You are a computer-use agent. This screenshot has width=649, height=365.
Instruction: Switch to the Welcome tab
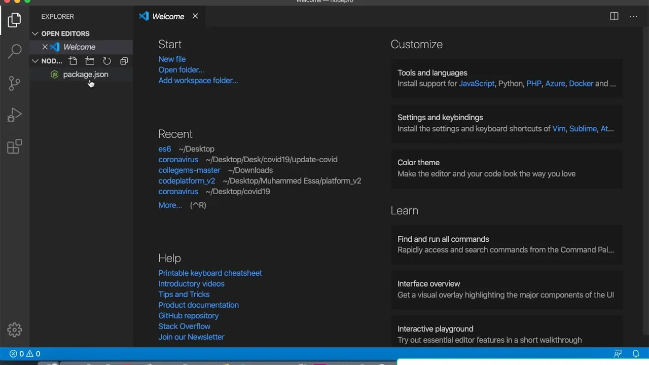(x=168, y=16)
